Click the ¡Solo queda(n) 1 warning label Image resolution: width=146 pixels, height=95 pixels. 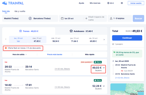click(87, 62)
